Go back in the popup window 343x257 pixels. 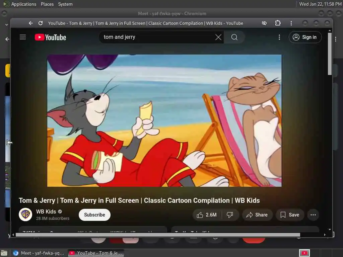31,23
